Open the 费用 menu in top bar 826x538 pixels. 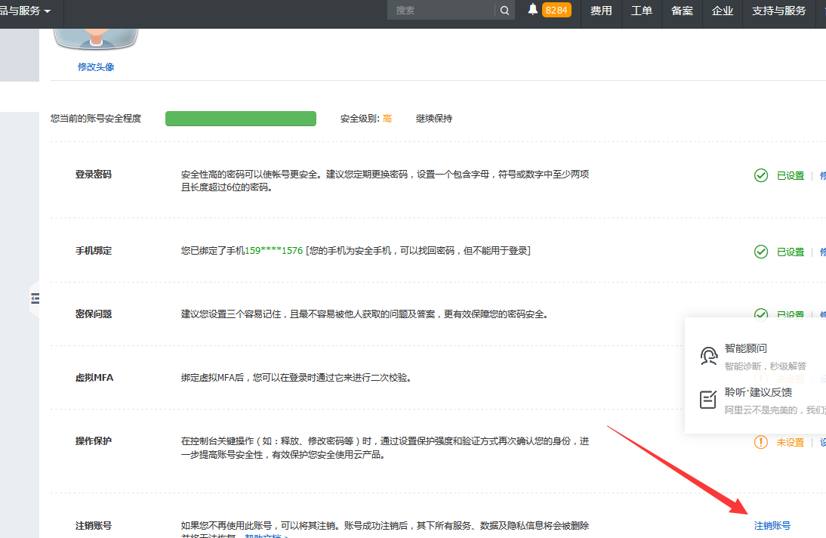point(601,11)
